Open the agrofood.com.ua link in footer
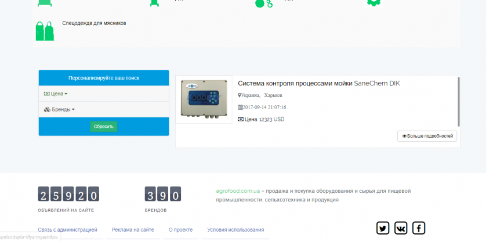 [238, 190]
